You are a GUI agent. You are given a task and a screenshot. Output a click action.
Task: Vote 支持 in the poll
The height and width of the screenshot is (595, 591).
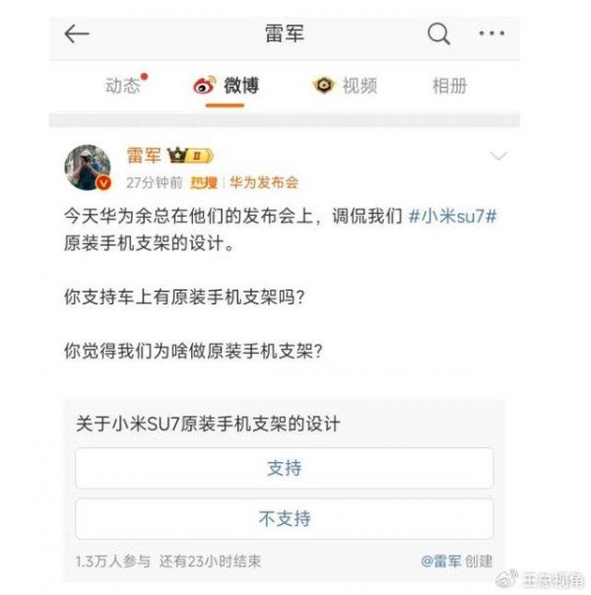[x=285, y=468]
